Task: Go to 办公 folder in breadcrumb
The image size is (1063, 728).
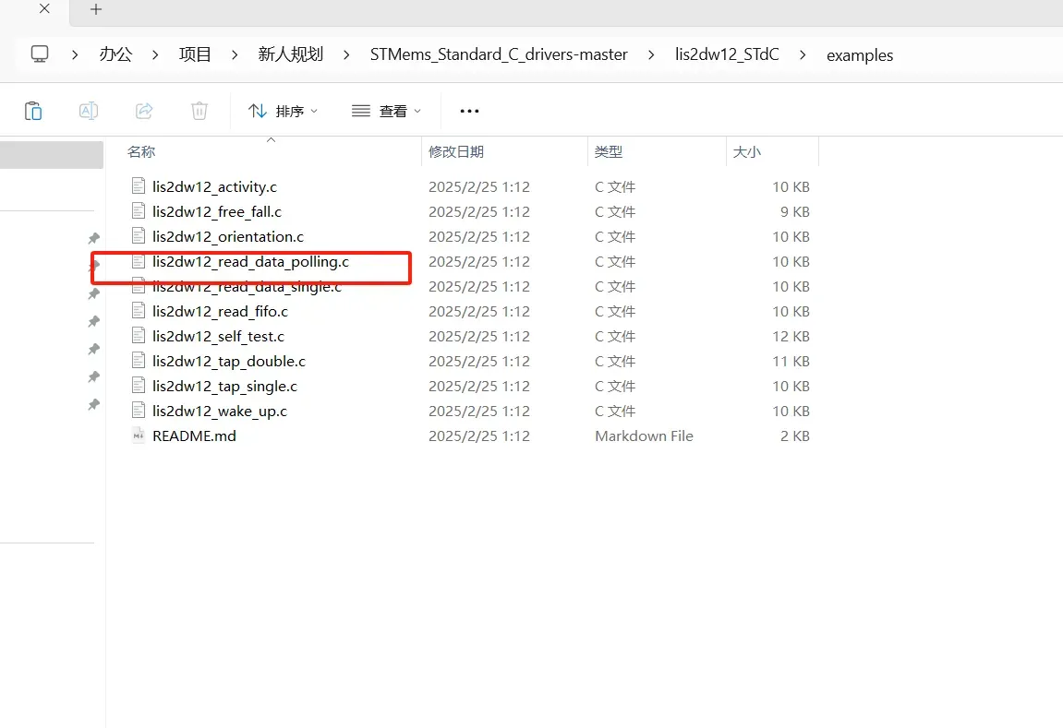Action: click(x=115, y=54)
